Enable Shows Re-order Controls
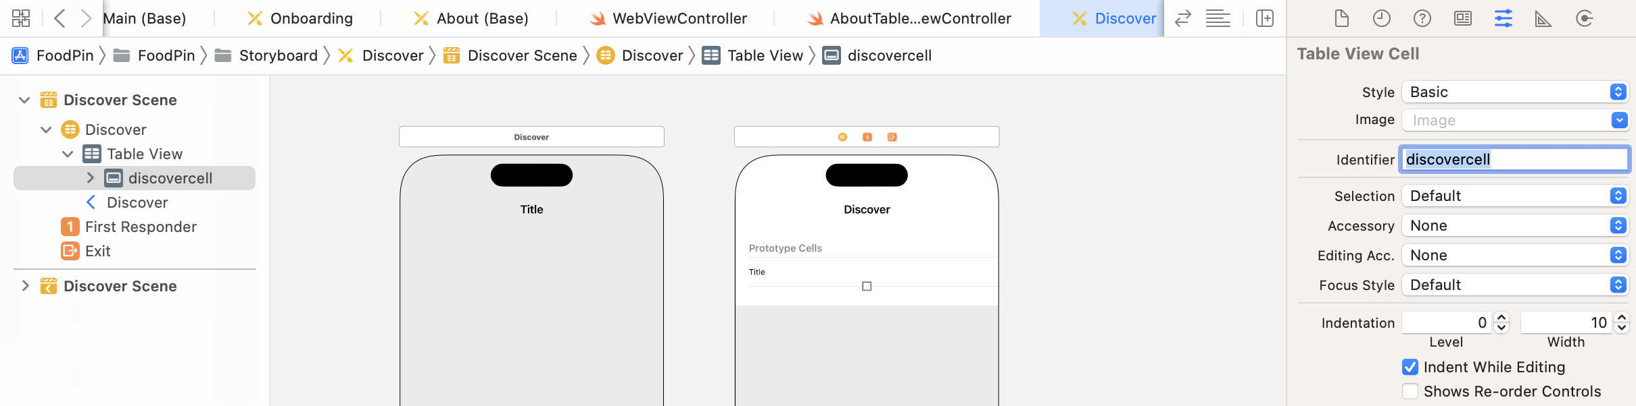This screenshot has height=406, width=1636. pos(1410,391)
